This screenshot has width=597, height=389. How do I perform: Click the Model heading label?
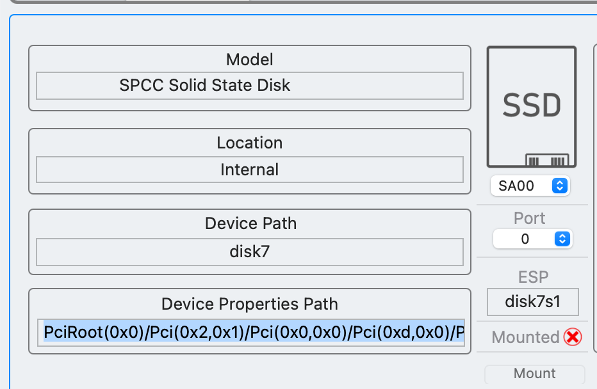click(x=250, y=60)
